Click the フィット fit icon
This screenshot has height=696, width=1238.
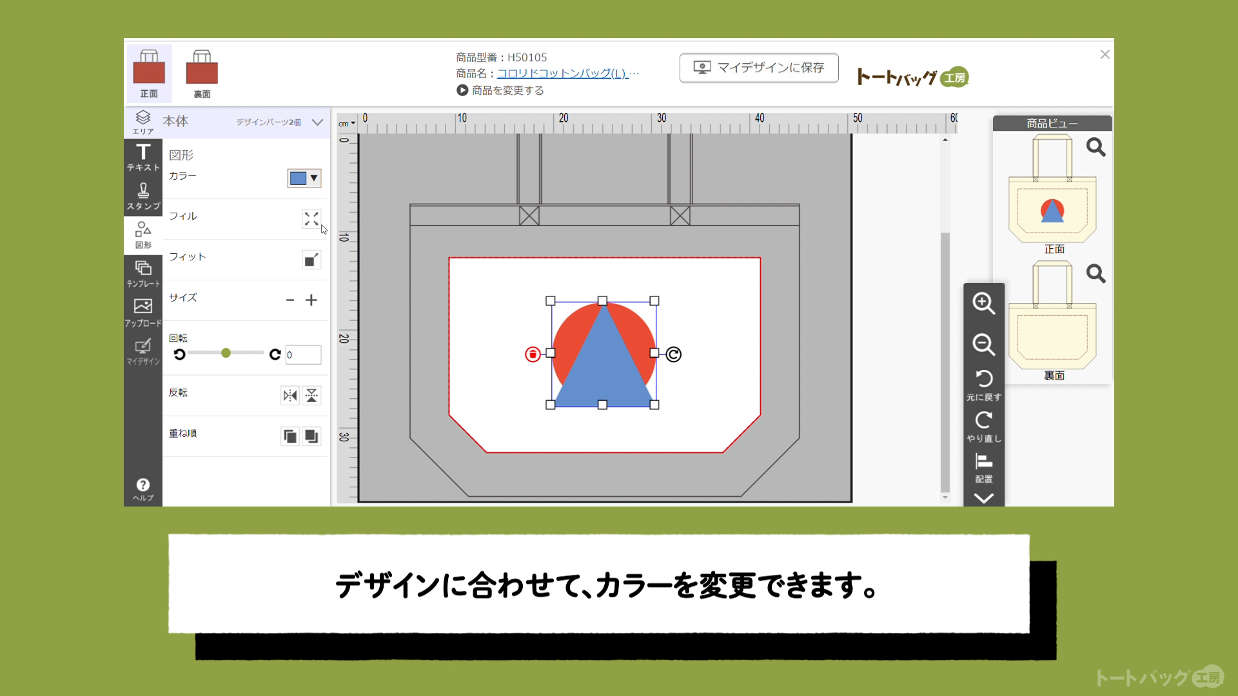pos(311,260)
